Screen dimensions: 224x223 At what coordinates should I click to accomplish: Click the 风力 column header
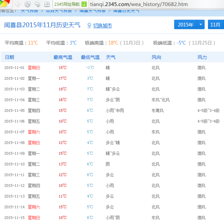[202, 57]
